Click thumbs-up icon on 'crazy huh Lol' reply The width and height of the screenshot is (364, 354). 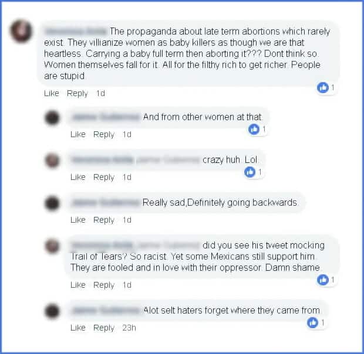coord(250,172)
